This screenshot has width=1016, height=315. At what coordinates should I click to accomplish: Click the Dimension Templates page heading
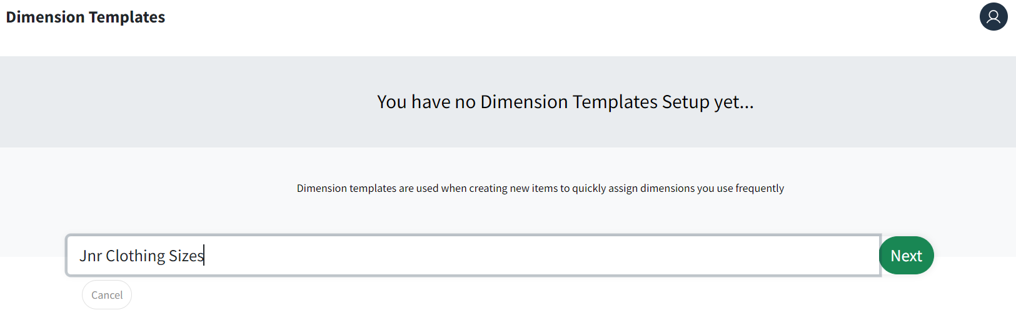86,17
